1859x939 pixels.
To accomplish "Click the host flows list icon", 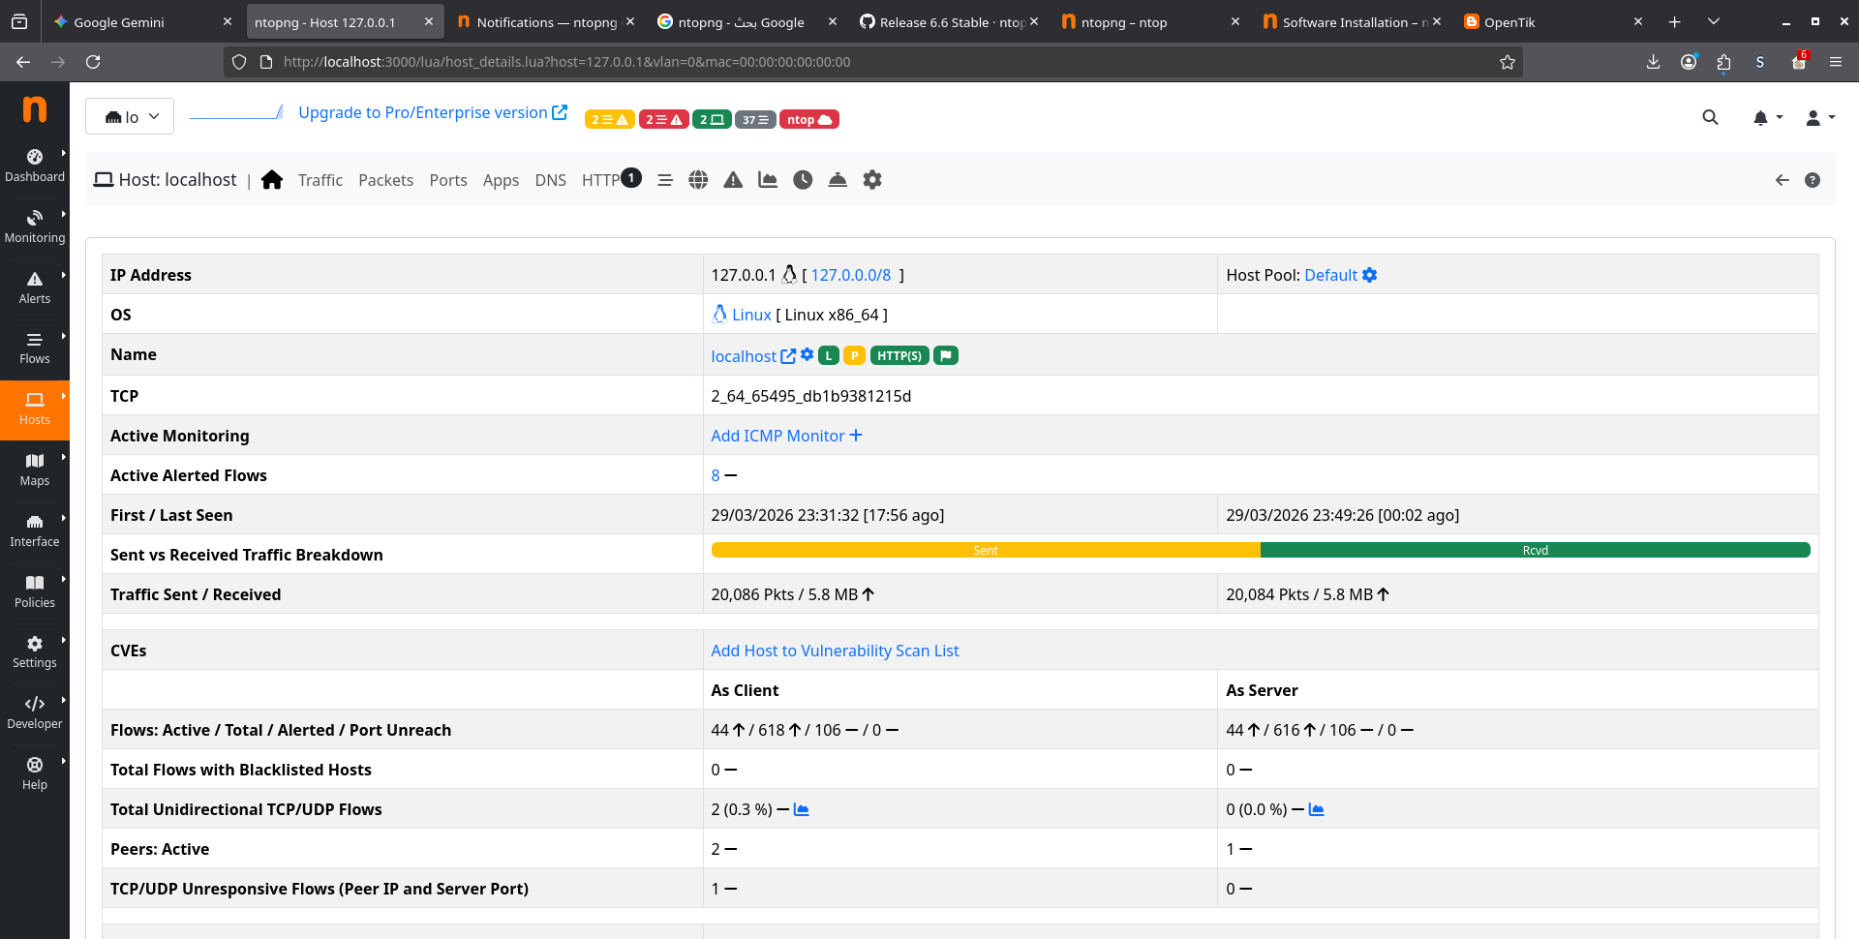I will 665,180.
